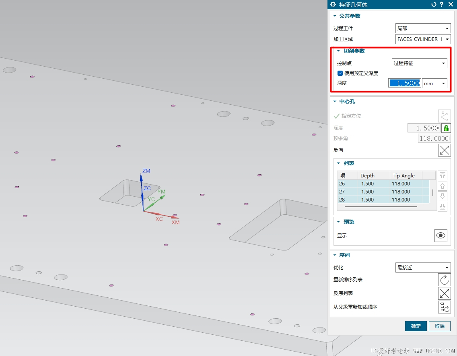The width and height of the screenshot is (457, 356).
Task: Click the reverse direction icon beside 反向
Action: point(445,150)
